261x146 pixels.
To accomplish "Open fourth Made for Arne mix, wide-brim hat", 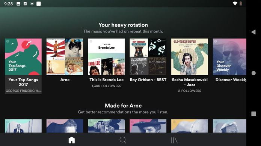I will click(148, 126).
